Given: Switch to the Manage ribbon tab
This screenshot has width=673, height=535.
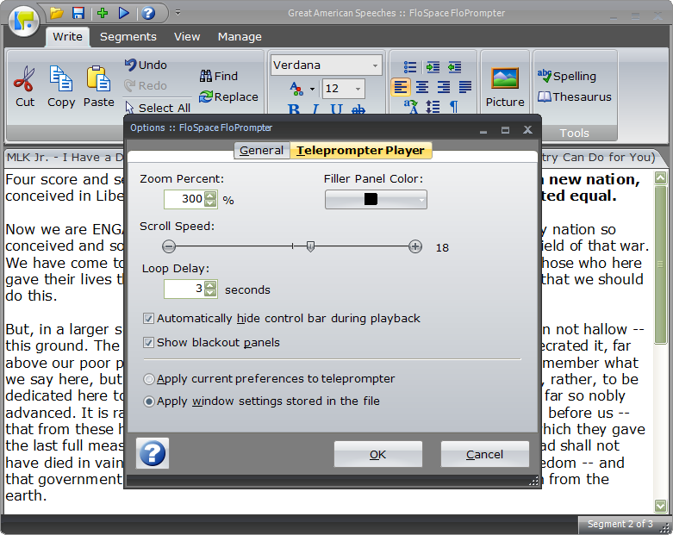Looking at the screenshot, I should (x=240, y=37).
